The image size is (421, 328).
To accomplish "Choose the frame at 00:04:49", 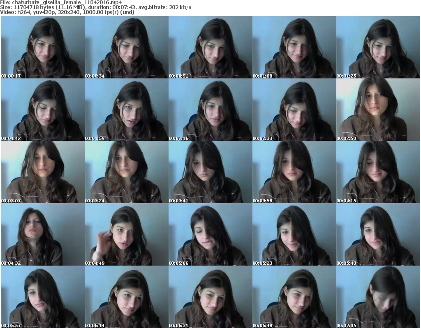I will [x=127, y=234].
